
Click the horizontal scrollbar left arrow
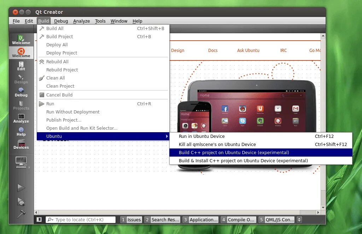pyautogui.click(x=36, y=212)
